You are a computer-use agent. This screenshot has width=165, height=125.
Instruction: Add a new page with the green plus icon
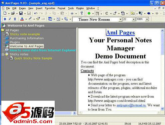[x=89, y=13]
